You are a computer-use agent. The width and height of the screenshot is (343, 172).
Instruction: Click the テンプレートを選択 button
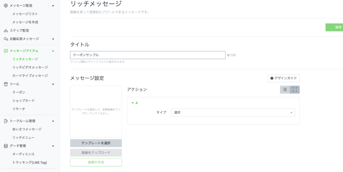[96, 143]
